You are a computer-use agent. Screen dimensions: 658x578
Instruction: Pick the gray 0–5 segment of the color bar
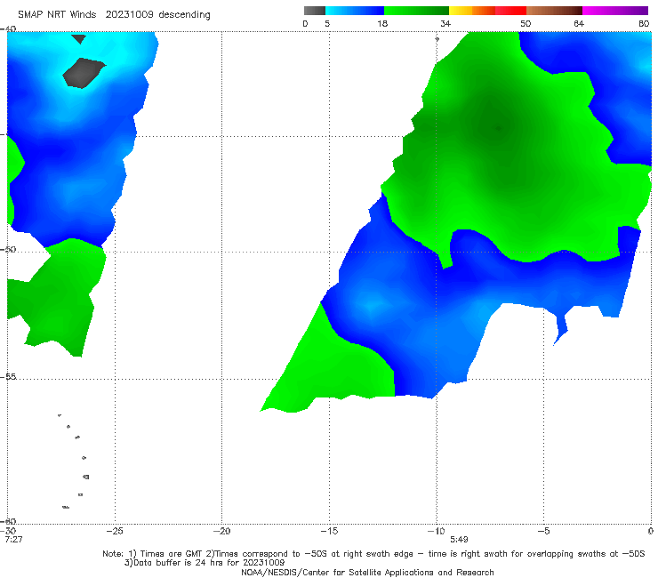click(x=315, y=11)
